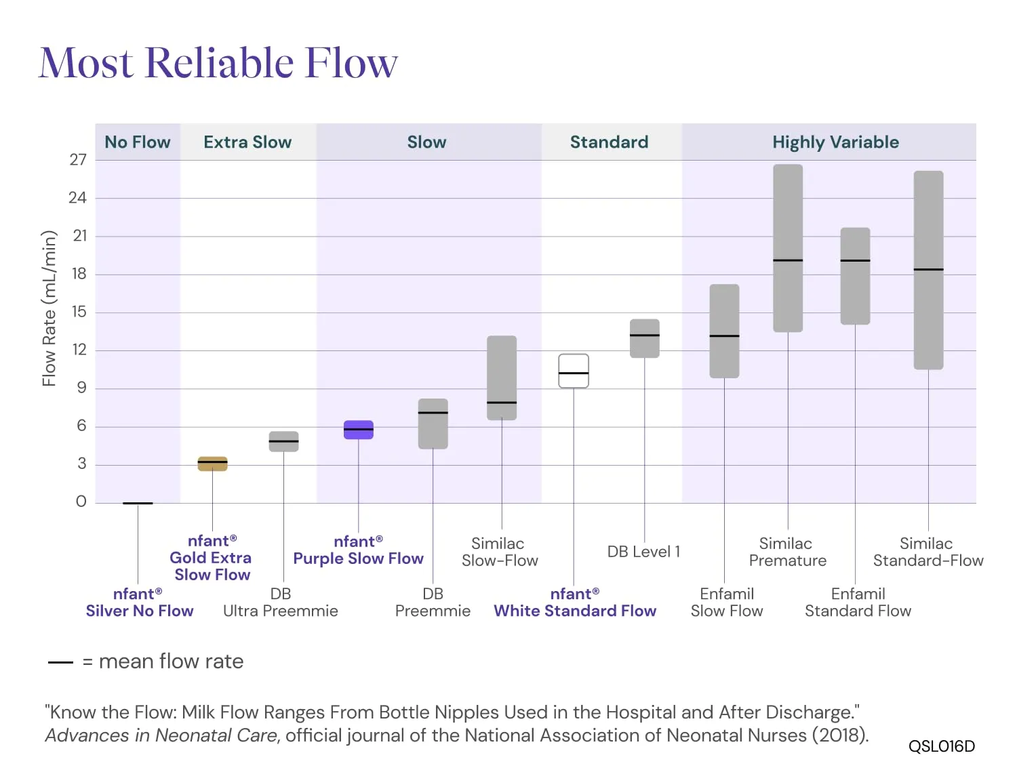The width and height of the screenshot is (1017, 770).
Task: Click the 'Extra Slow' category header
Action: click(247, 142)
